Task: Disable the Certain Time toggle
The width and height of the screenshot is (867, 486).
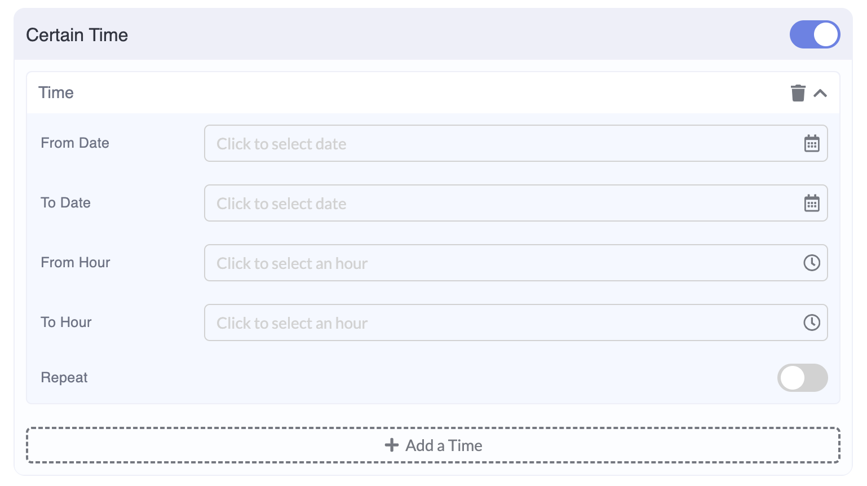Action: 815,34
